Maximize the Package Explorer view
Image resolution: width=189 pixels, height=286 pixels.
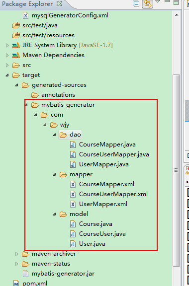point(176,2)
